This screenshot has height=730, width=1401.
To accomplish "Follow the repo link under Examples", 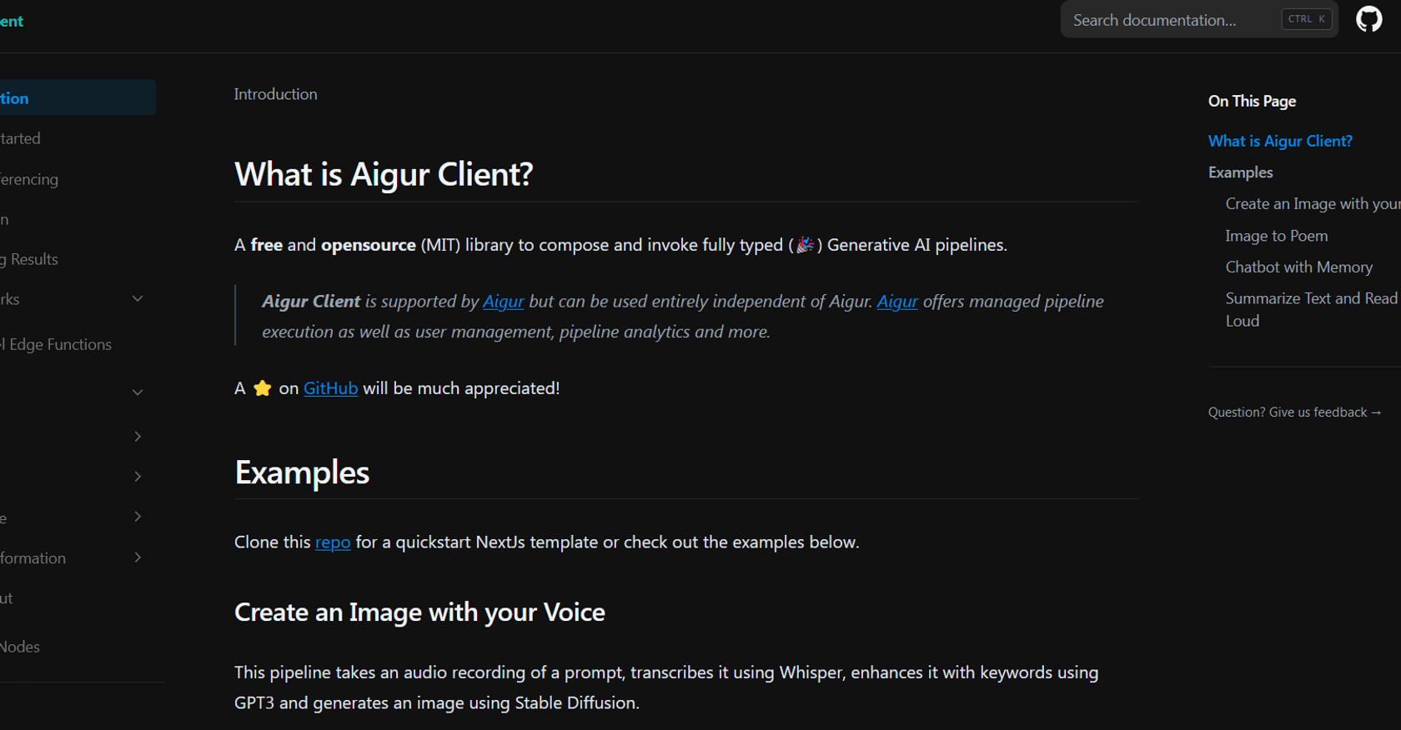I will [332, 542].
